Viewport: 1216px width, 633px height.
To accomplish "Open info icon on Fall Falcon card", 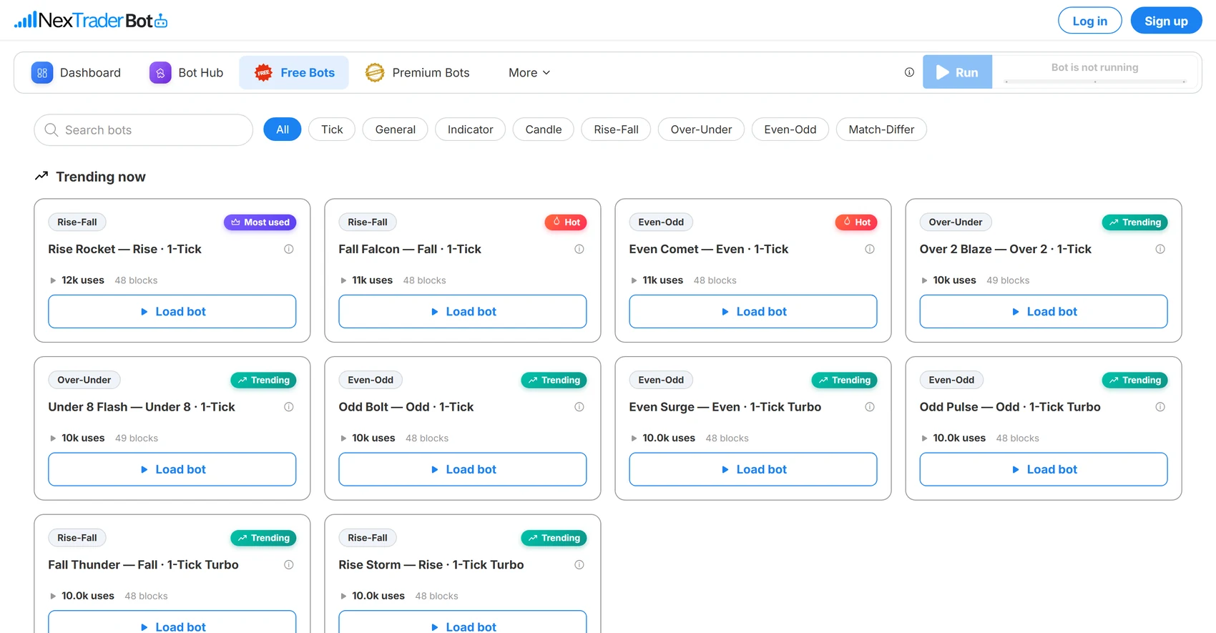I will coord(579,249).
